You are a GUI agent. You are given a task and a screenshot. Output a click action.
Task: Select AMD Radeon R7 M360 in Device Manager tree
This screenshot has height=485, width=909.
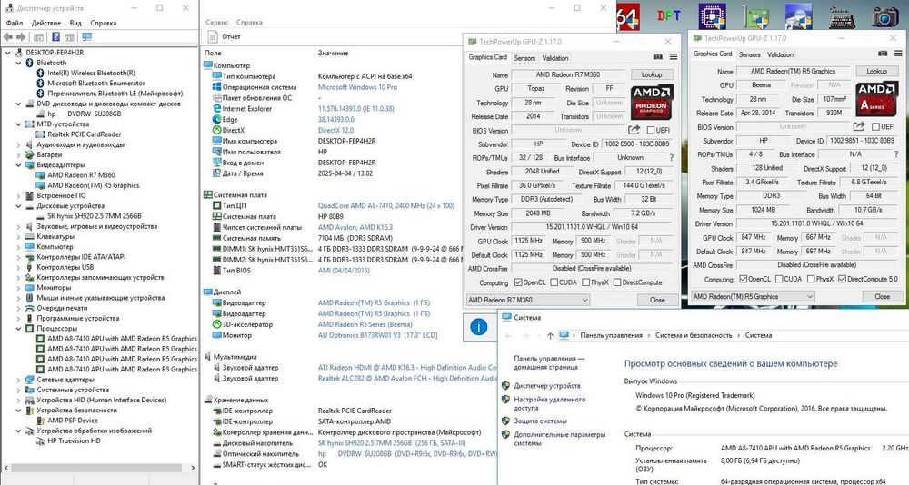point(81,175)
